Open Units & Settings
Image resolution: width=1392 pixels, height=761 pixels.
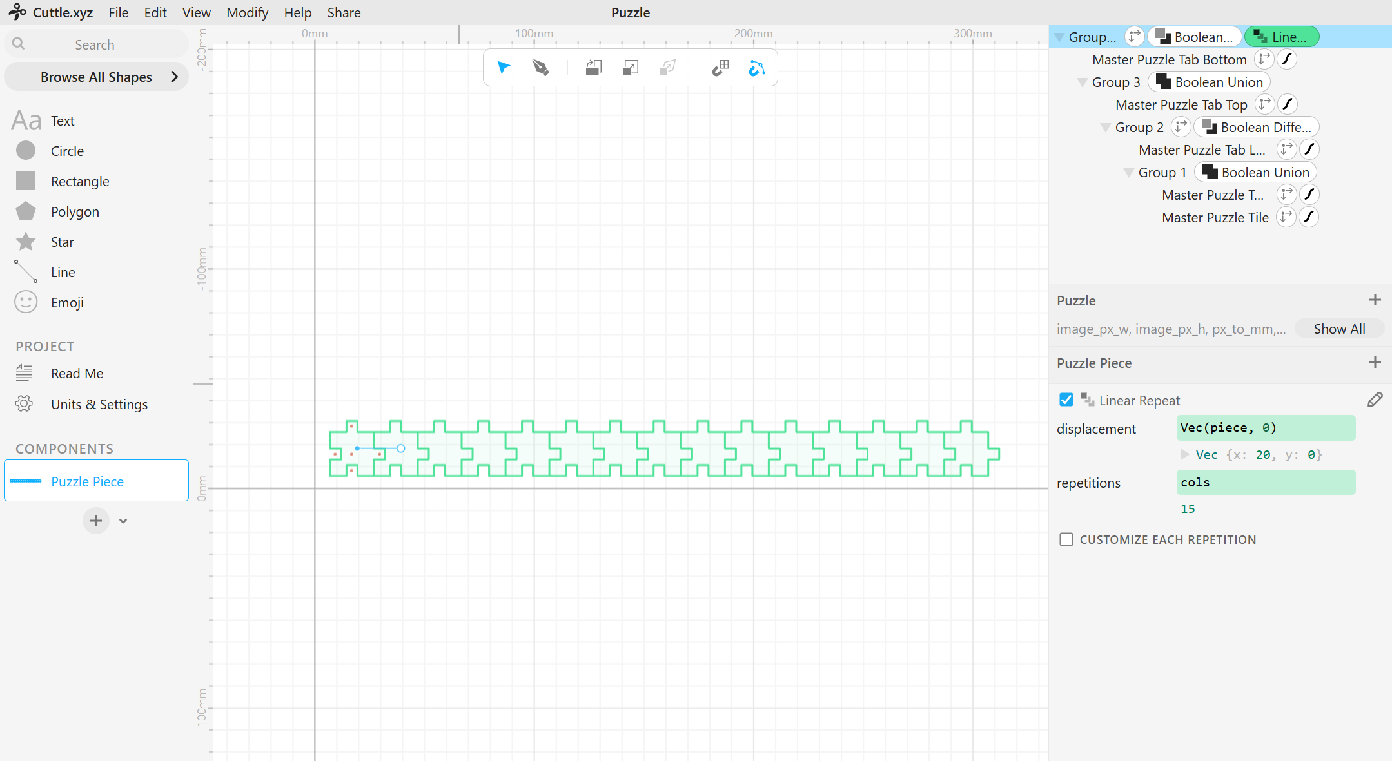99,404
